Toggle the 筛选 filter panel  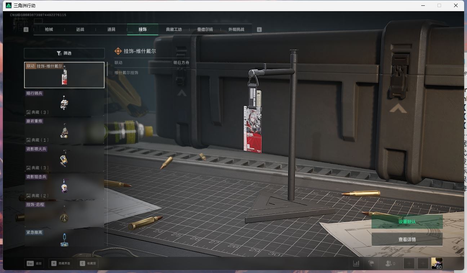64,53
